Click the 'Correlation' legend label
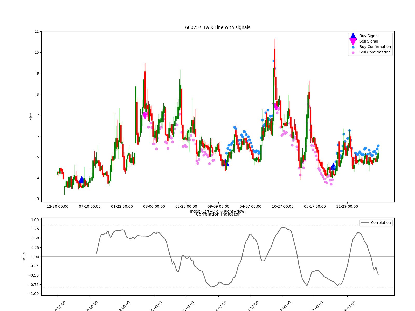This screenshot has height=311, width=415. click(x=381, y=223)
